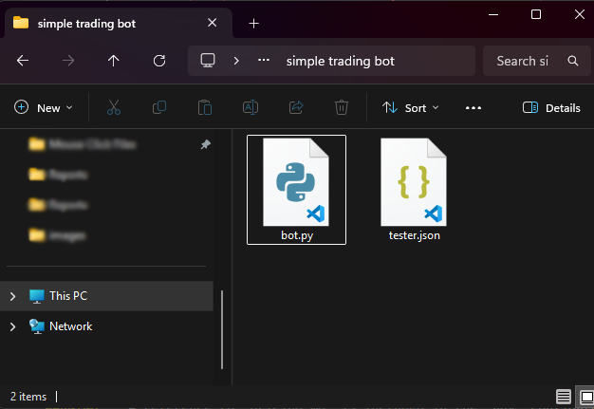Click the Delete trash can icon
Screen dimensions: 594x409
(x=342, y=108)
